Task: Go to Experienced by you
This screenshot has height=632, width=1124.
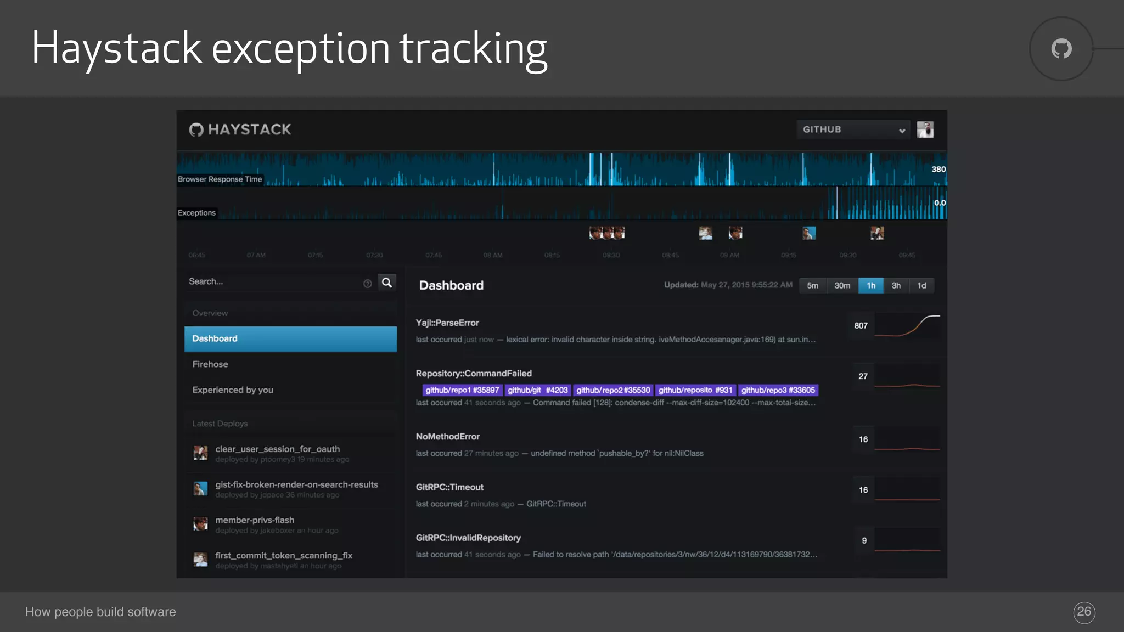Action: tap(233, 390)
